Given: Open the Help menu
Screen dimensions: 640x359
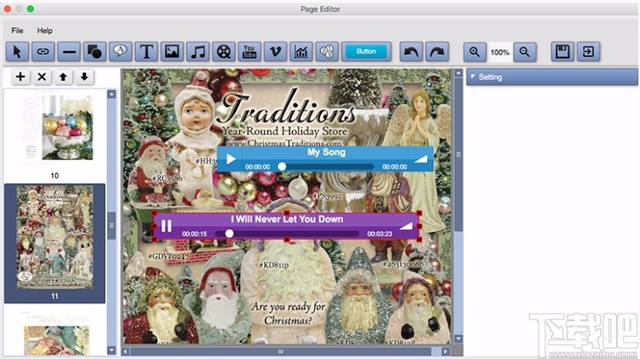Looking at the screenshot, I should [45, 30].
